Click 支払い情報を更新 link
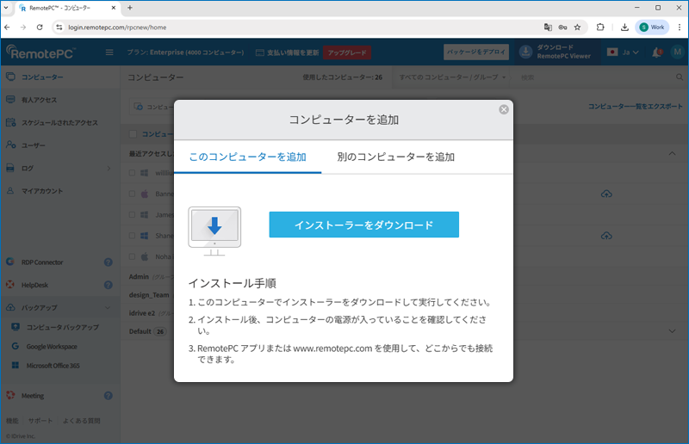 [x=288, y=52]
